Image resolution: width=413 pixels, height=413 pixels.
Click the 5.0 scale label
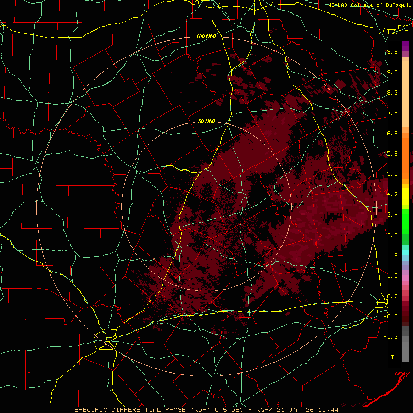point(392,174)
